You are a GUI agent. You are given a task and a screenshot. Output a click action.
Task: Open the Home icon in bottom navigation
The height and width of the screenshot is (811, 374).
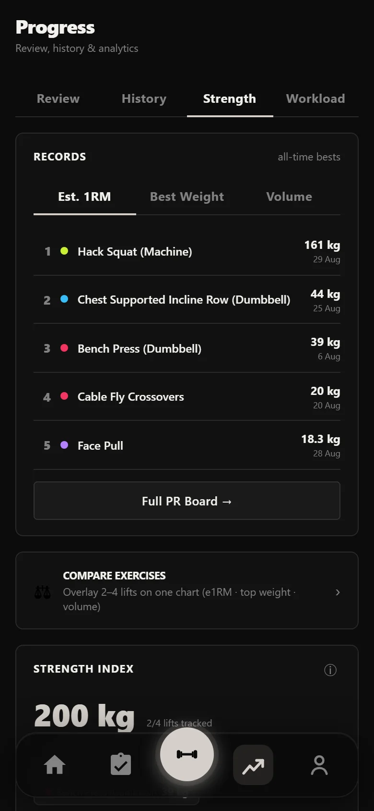(55, 764)
